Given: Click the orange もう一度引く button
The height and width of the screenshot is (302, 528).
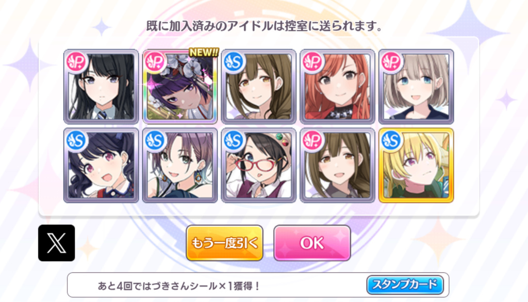Looking at the screenshot, I should (225, 243).
